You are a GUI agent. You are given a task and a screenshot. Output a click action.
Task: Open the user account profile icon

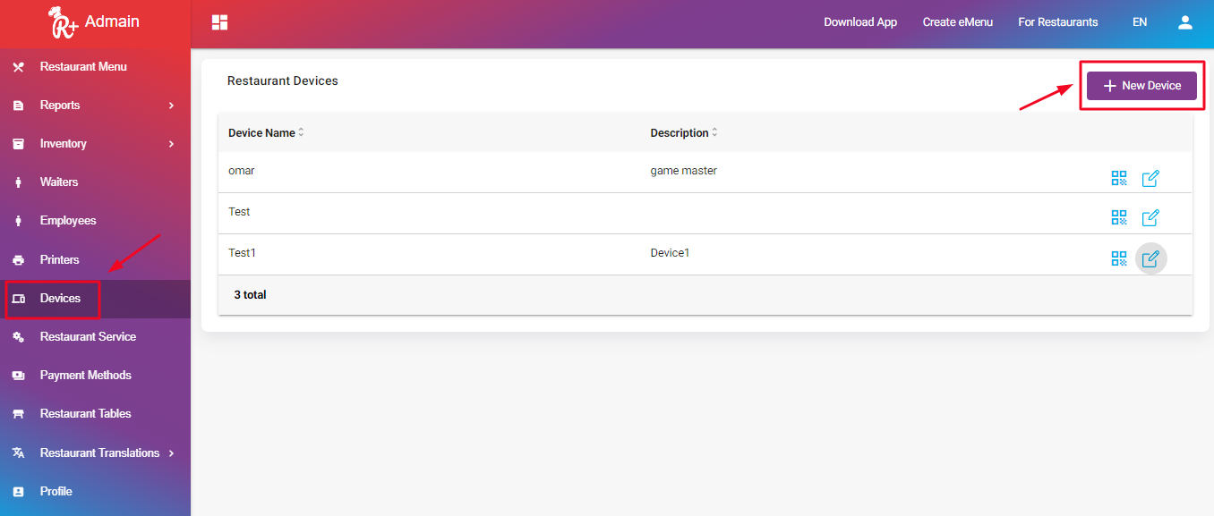tap(1184, 22)
